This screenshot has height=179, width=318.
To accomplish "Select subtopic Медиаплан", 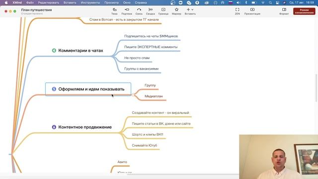I will [x=154, y=96].
